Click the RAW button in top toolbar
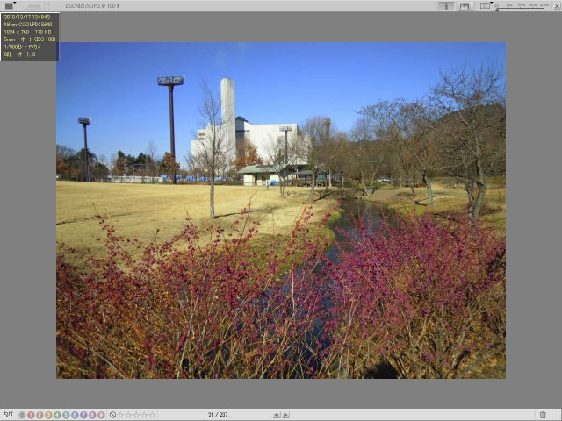The image size is (562, 421). pos(32,5)
